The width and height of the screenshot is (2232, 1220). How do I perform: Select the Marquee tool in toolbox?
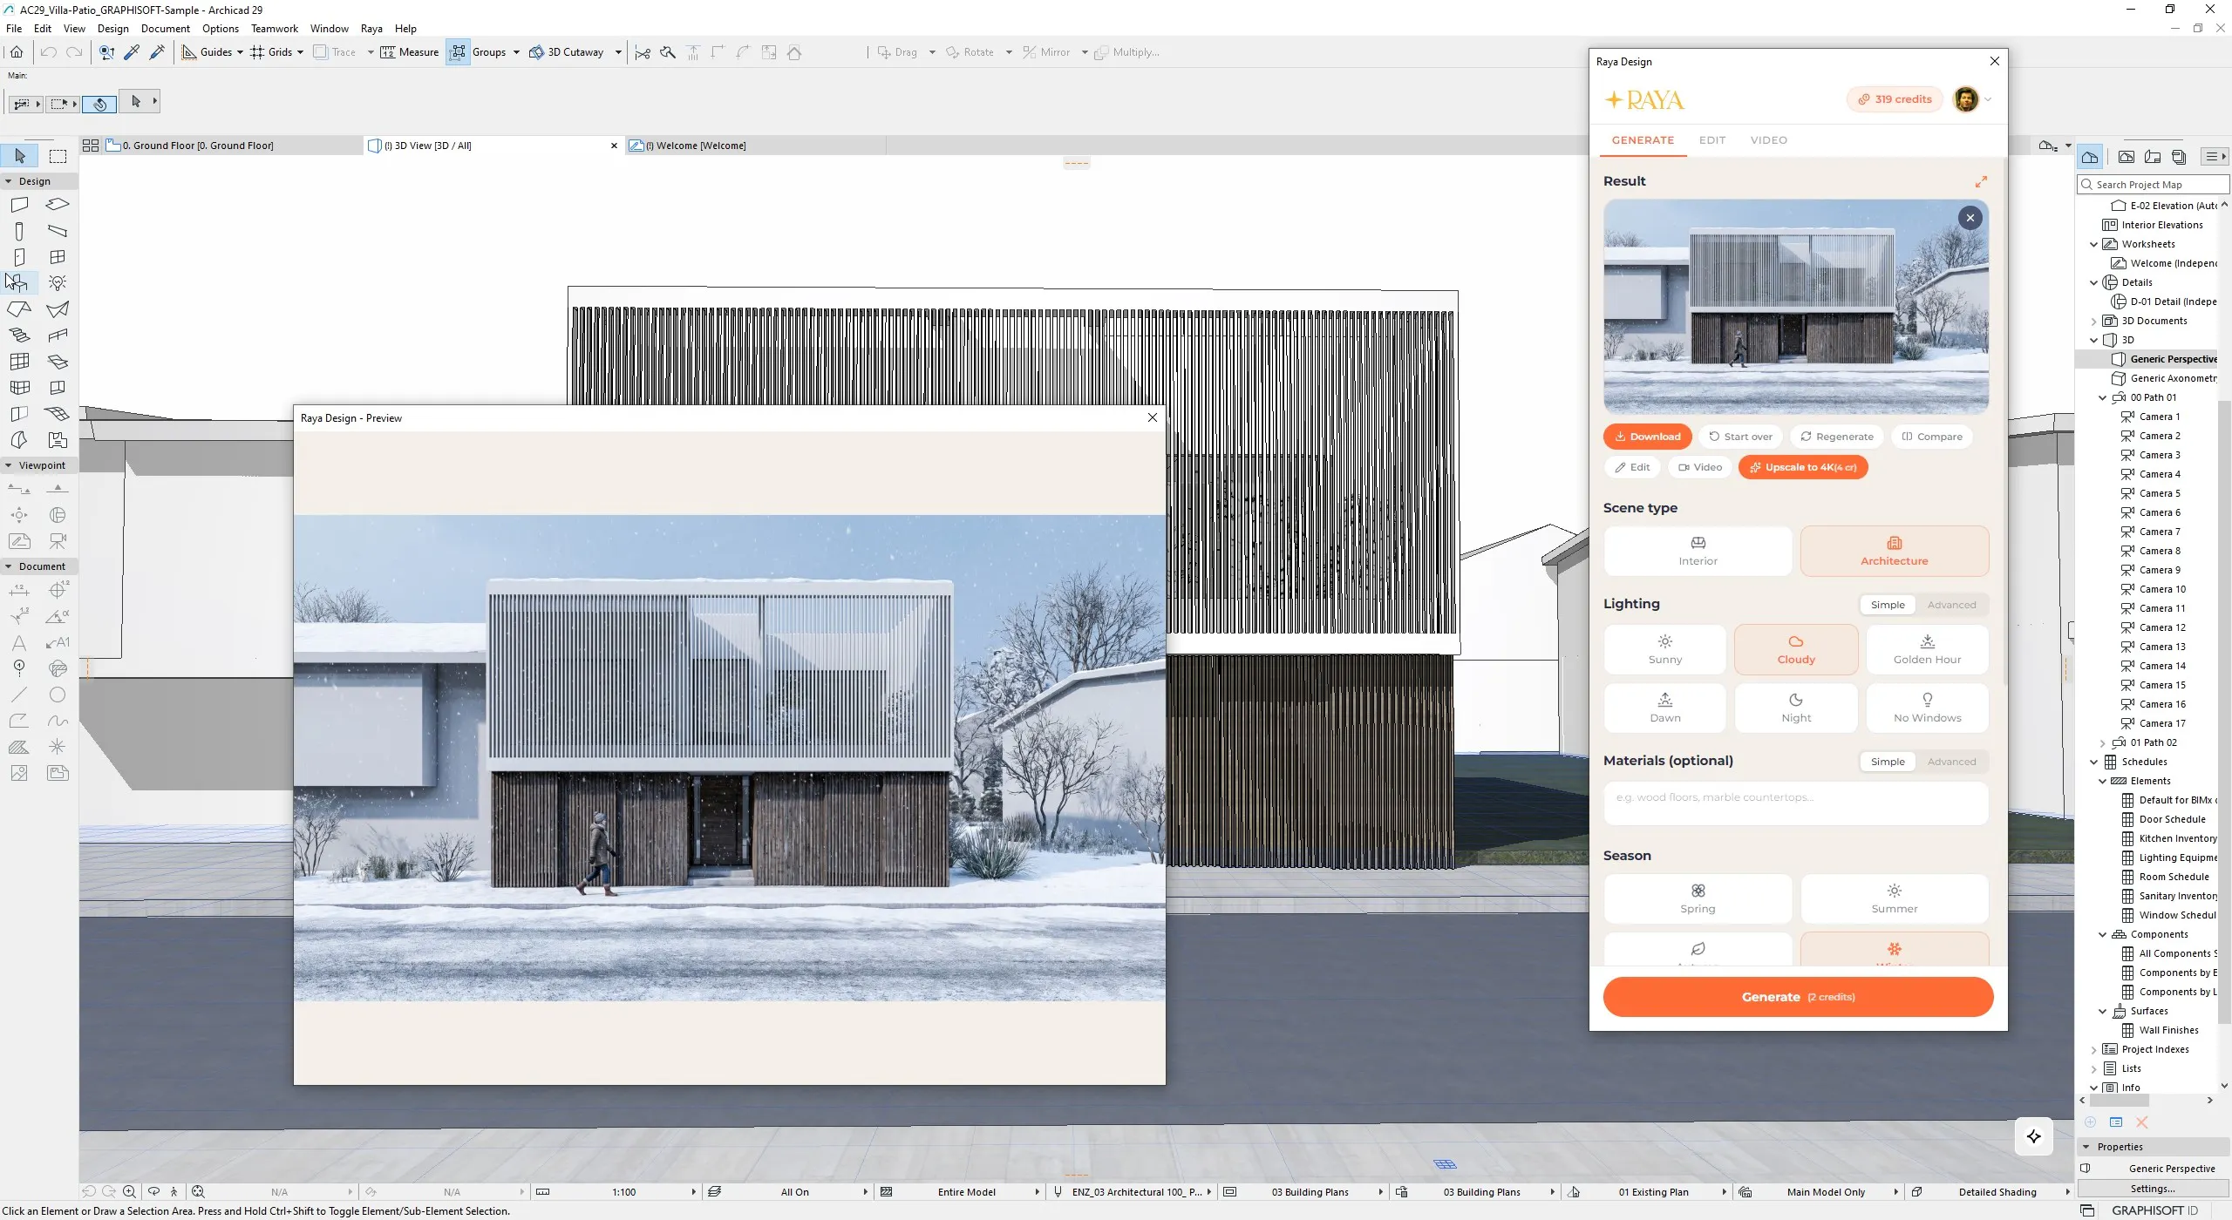58,156
